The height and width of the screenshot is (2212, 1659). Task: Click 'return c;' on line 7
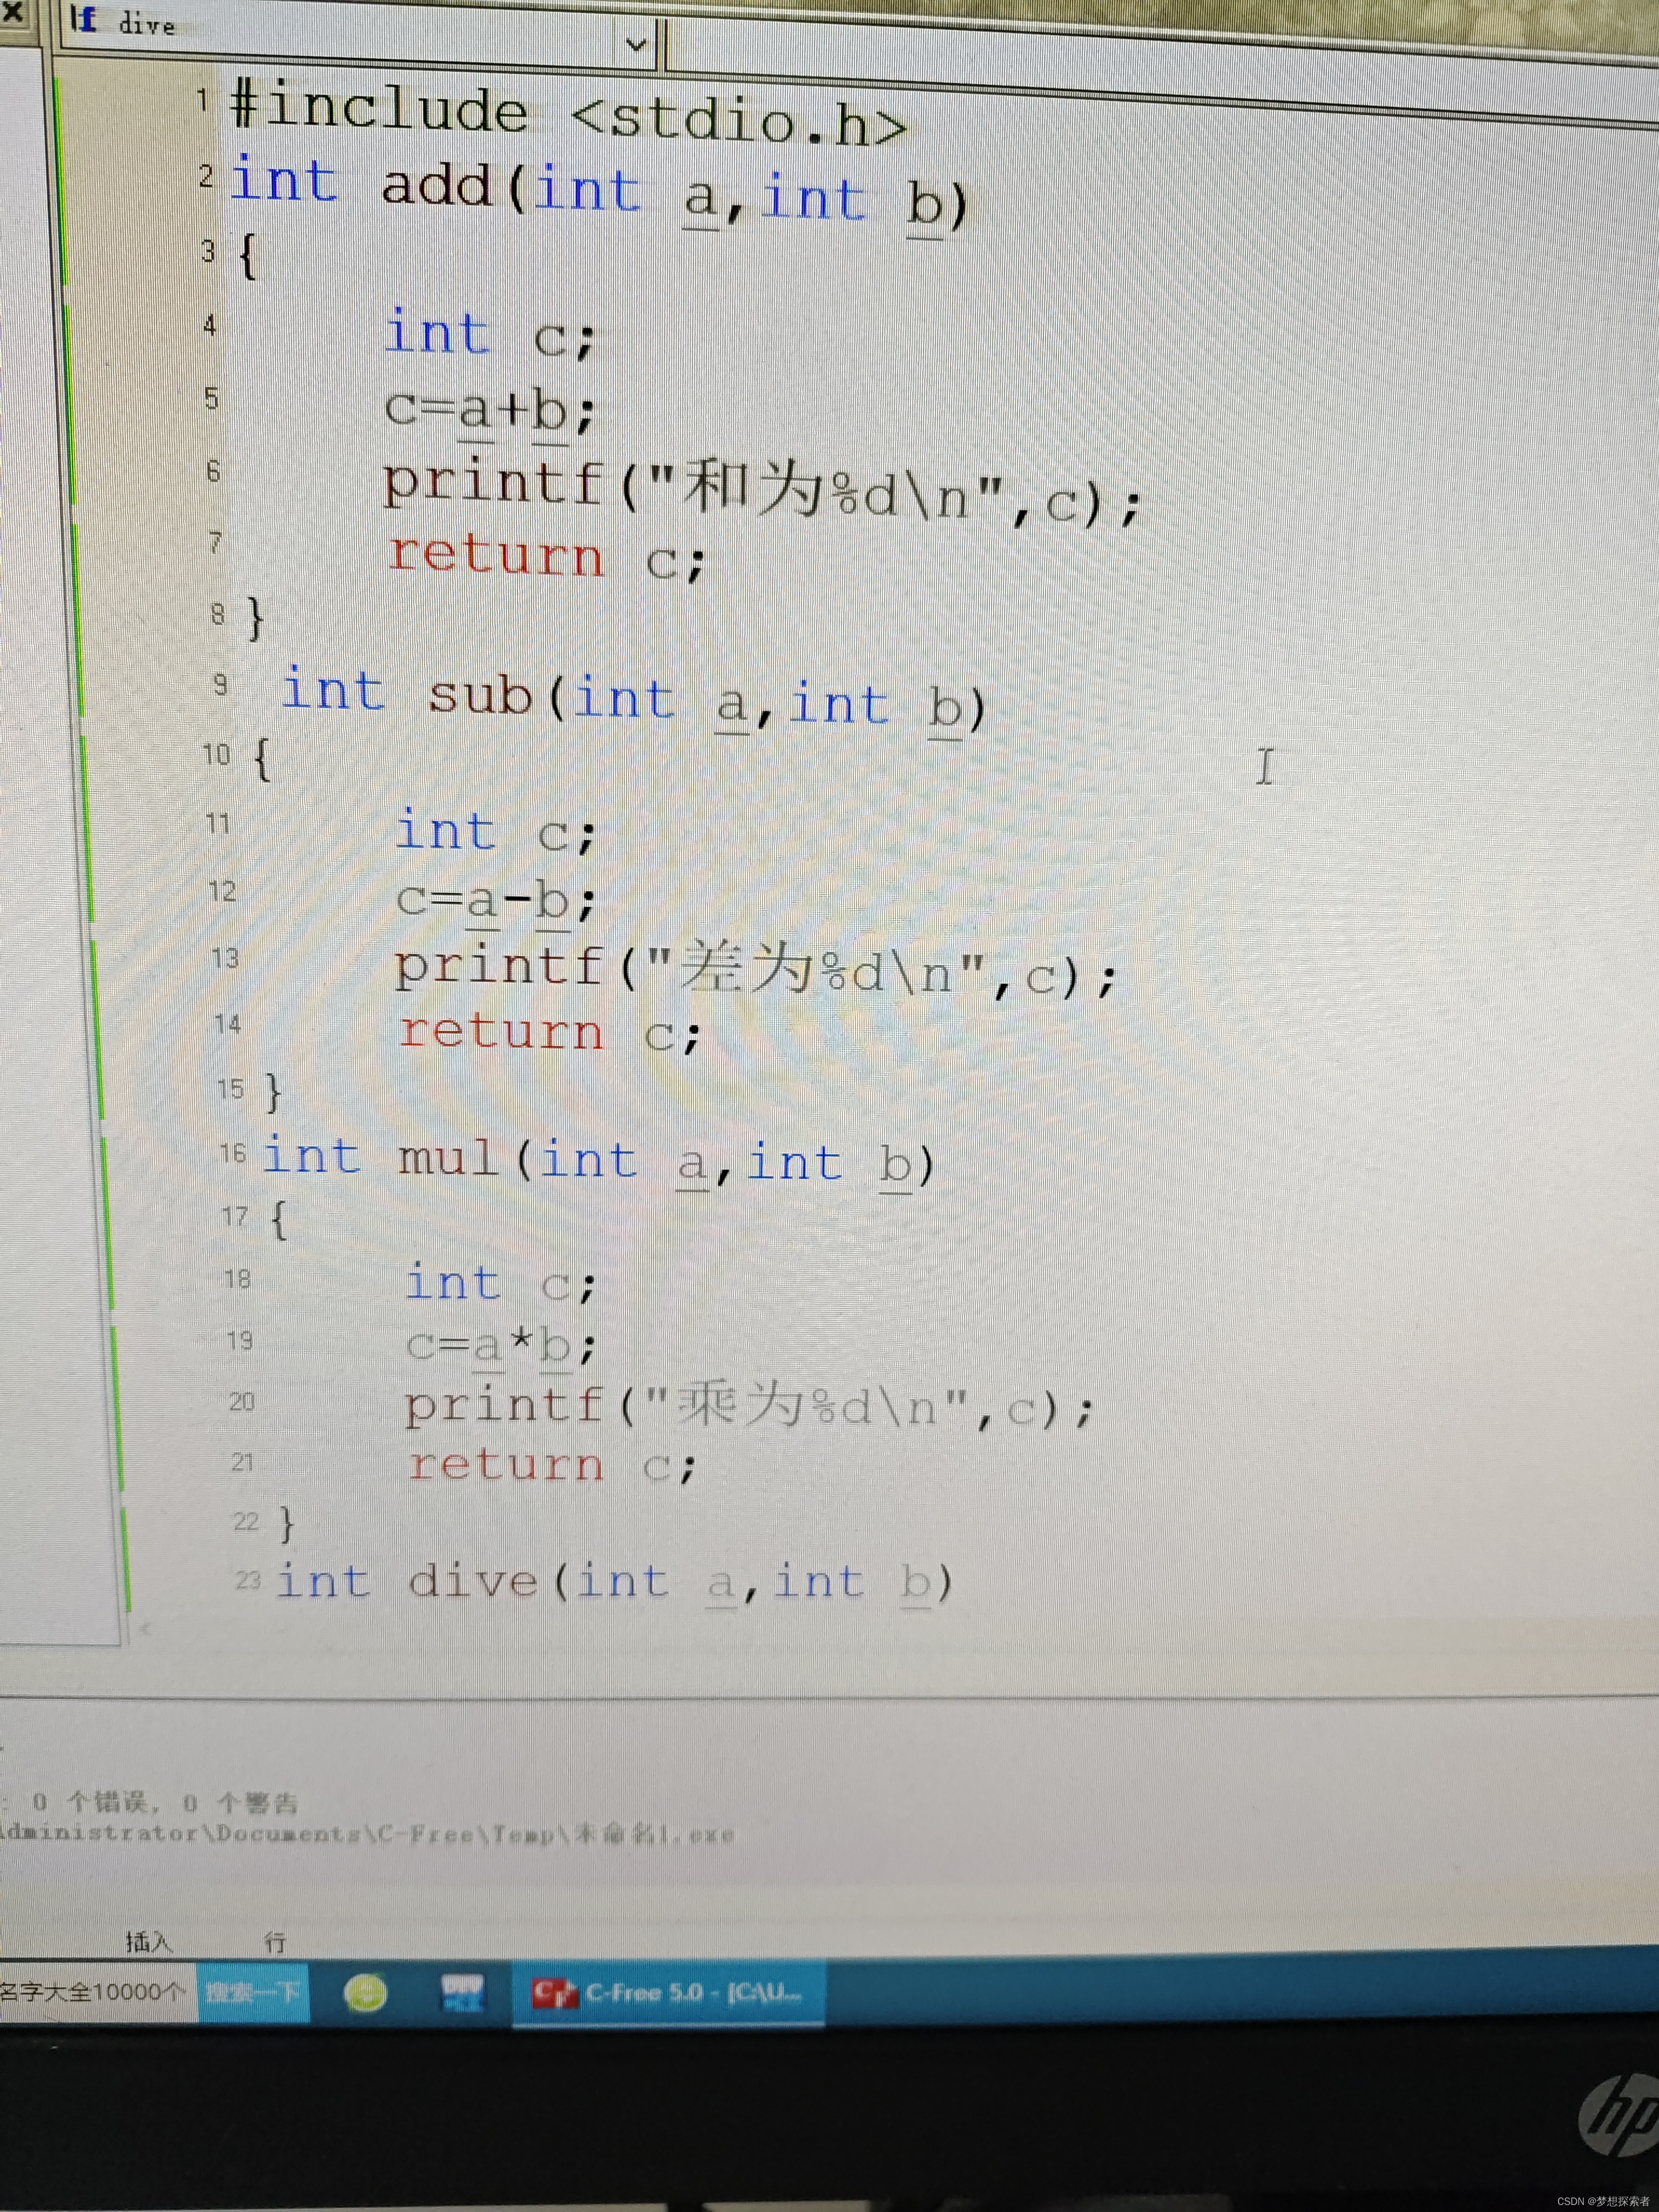click(x=547, y=557)
